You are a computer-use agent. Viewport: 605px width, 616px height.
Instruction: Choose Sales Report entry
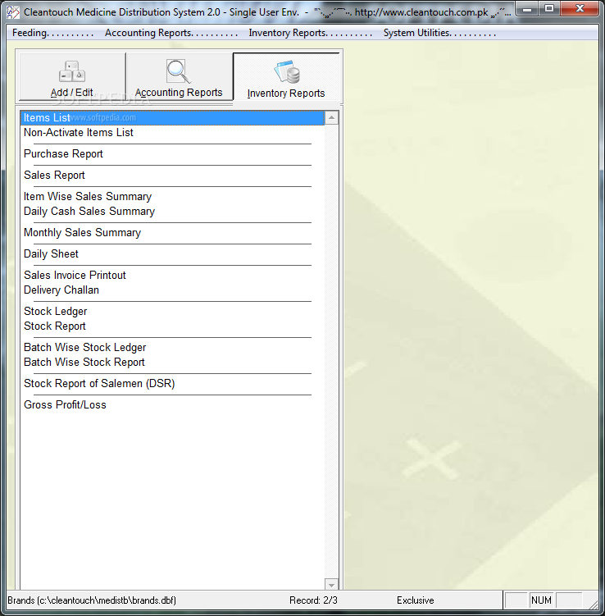(54, 176)
